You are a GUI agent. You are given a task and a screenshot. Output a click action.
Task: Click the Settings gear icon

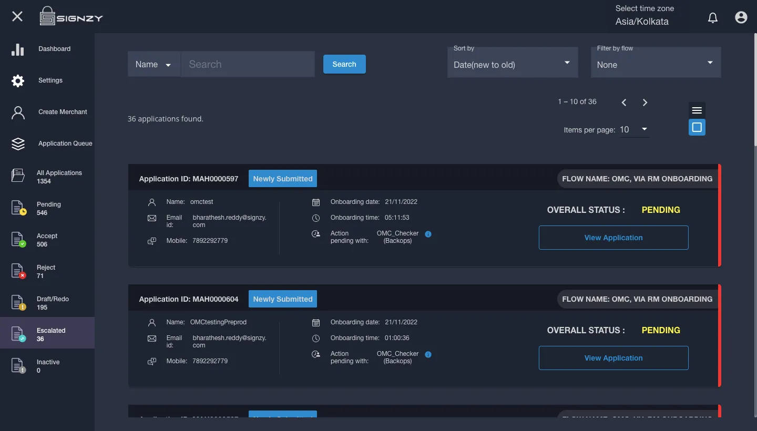(18, 81)
